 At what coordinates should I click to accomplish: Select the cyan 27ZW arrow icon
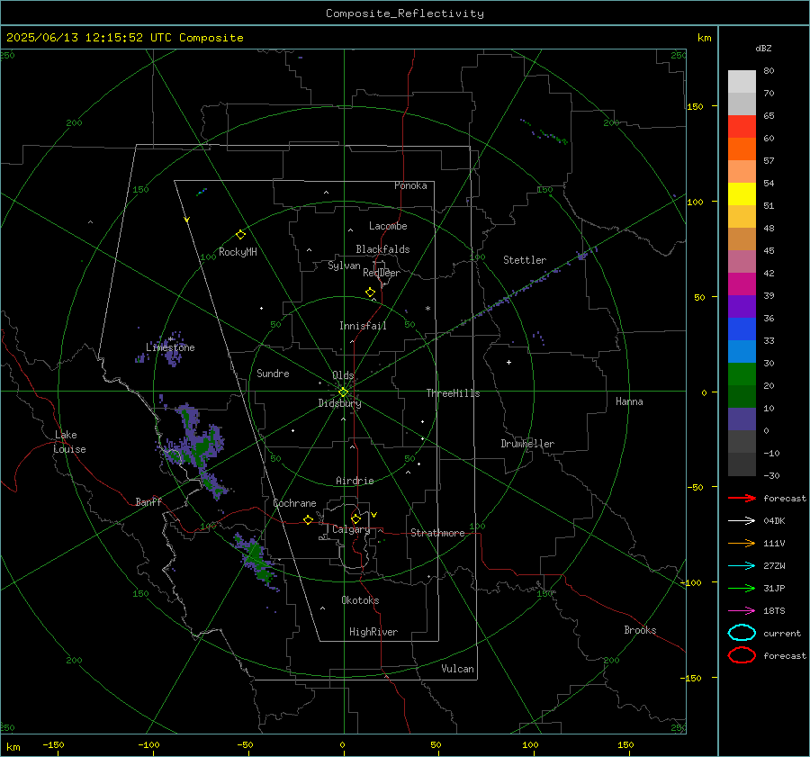(742, 565)
